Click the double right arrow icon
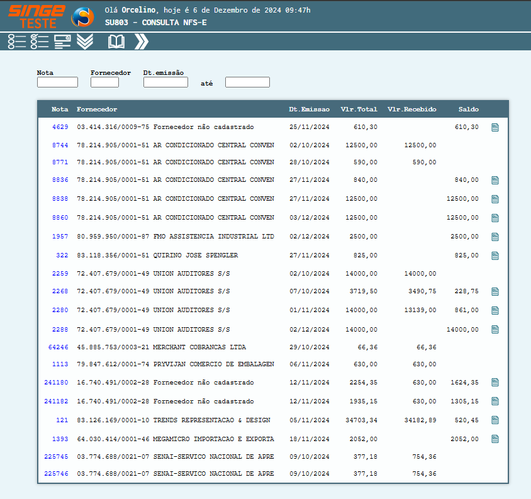The image size is (531, 499). click(141, 42)
